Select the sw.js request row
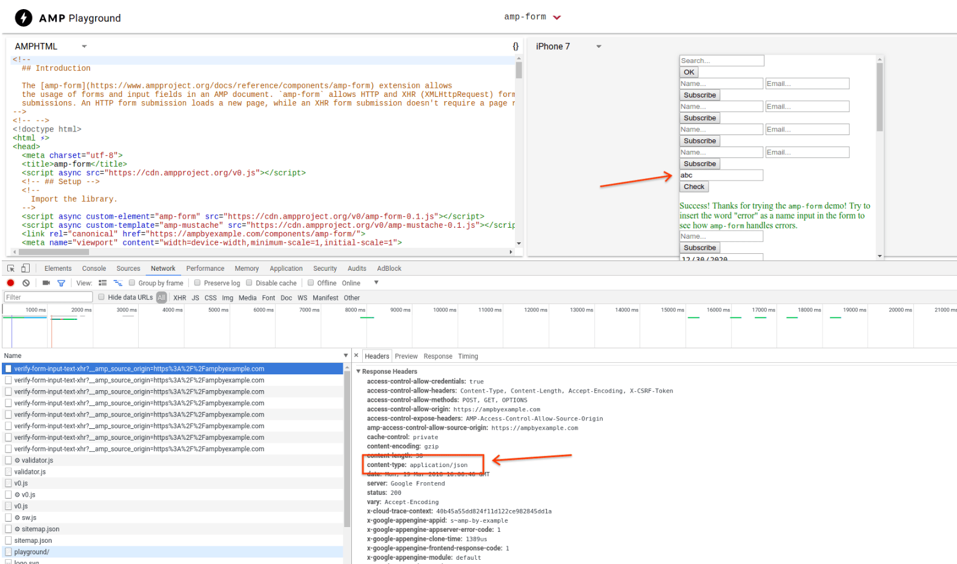Screen dimensions: 957x564 [173, 517]
